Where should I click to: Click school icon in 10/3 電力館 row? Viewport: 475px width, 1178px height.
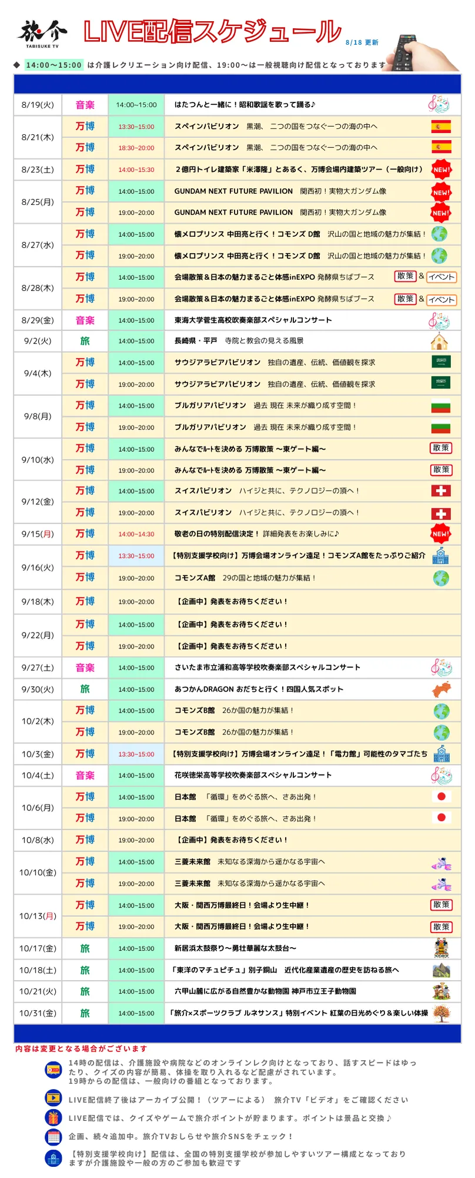[441, 754]
